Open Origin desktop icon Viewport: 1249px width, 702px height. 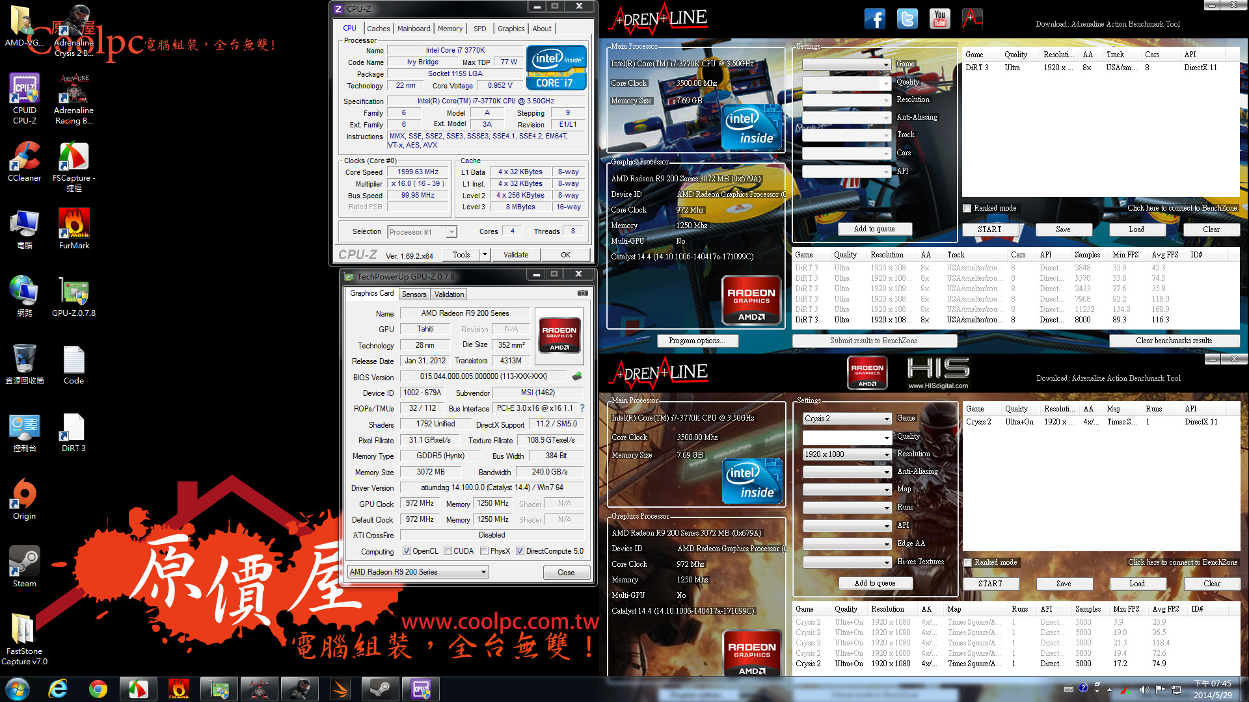coord(25,500)
